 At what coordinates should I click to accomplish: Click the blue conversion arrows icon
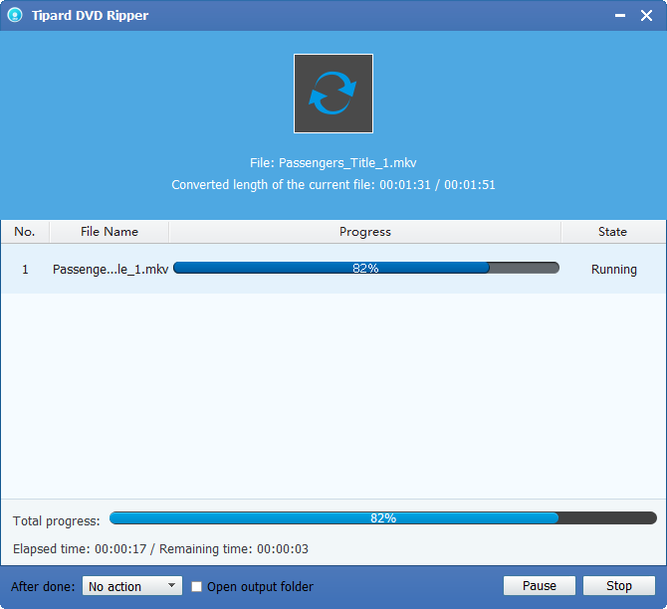[333, 94]
